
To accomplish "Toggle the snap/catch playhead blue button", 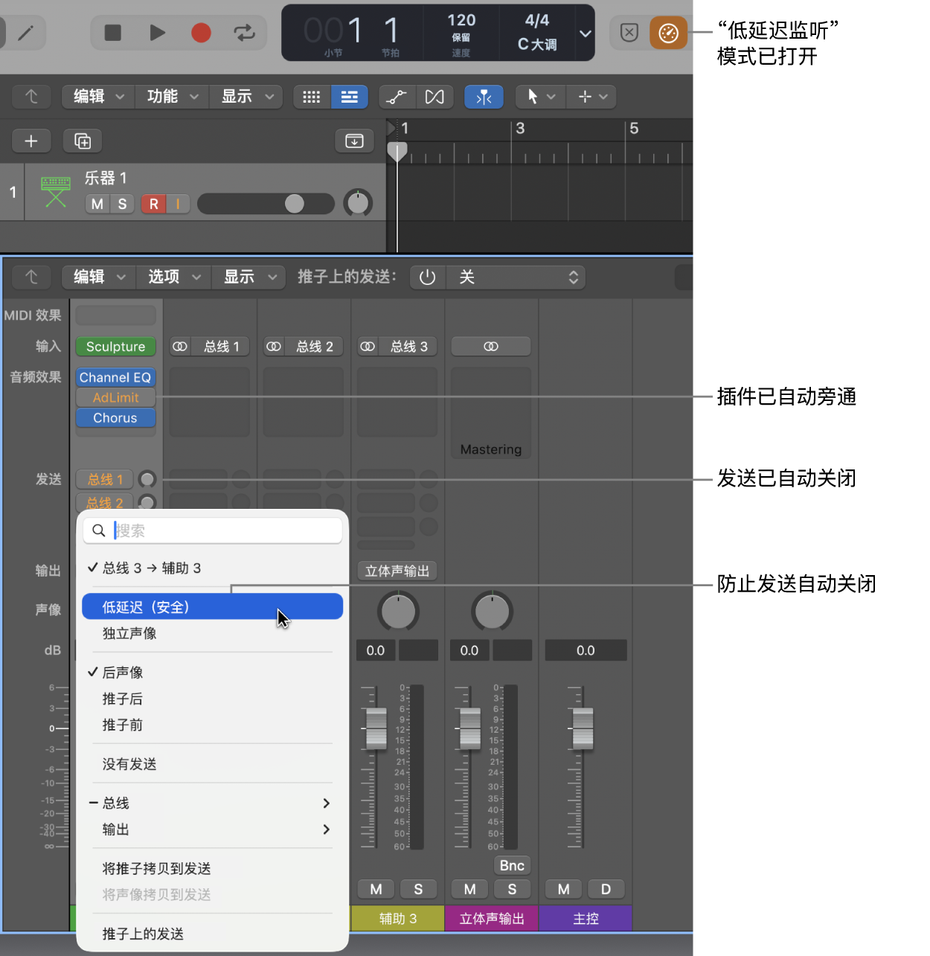I will (x=484, y=97).
